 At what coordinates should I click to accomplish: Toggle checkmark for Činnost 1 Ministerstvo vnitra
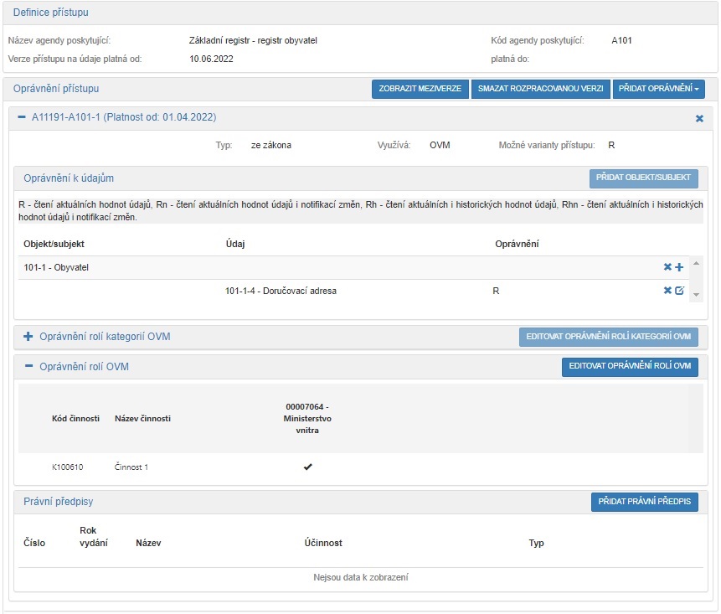[307, 467]
